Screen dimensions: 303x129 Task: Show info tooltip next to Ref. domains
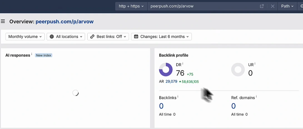coord(256,96)
